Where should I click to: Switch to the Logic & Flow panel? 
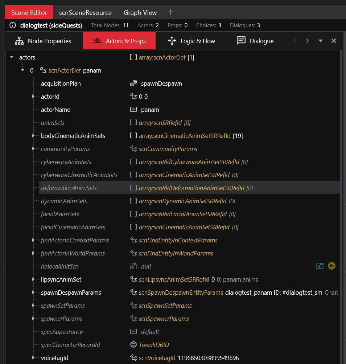(191, 41)
